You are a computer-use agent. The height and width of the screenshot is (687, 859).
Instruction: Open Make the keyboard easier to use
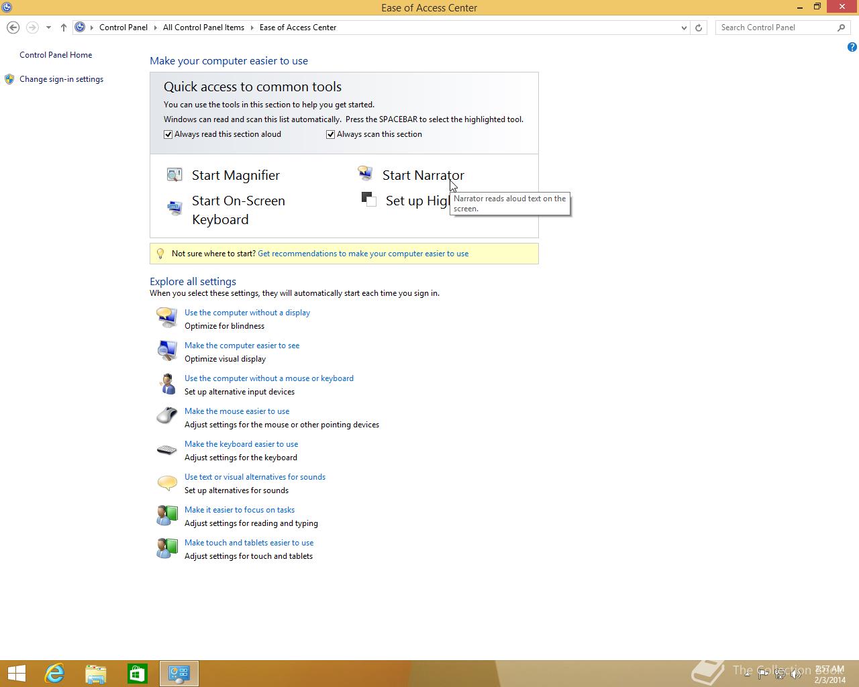241,444
